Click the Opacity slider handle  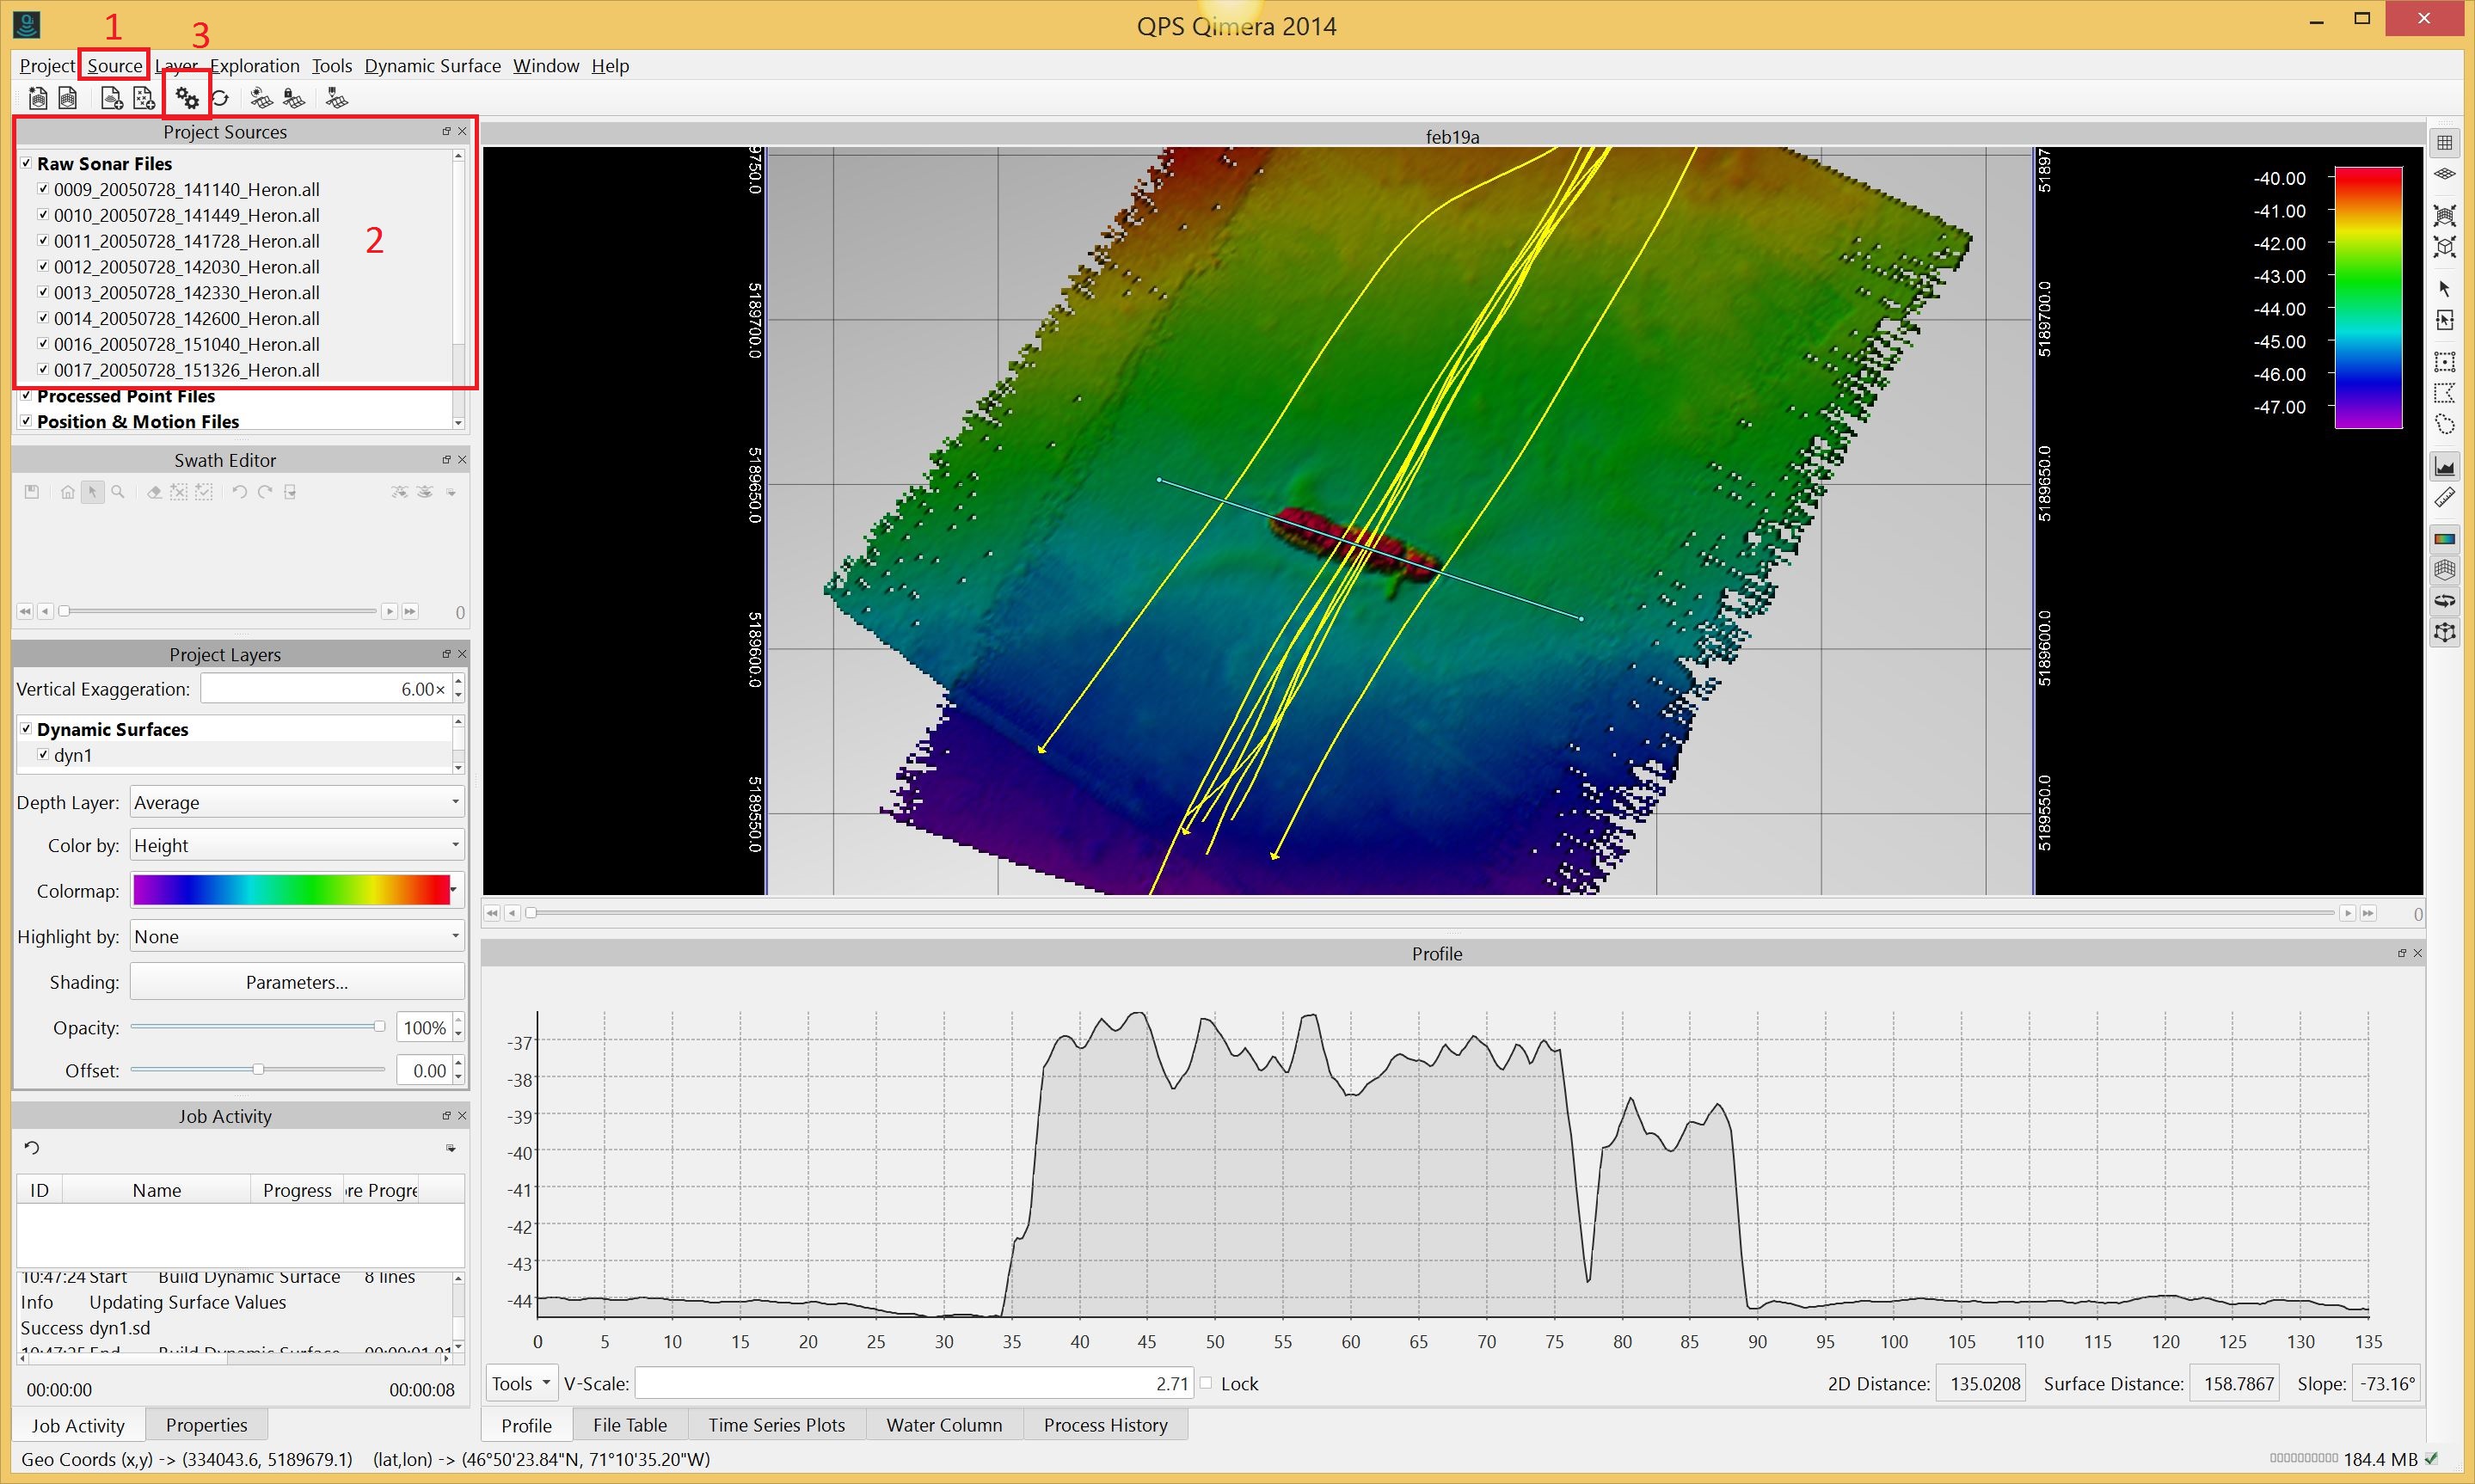point(379,1027)
